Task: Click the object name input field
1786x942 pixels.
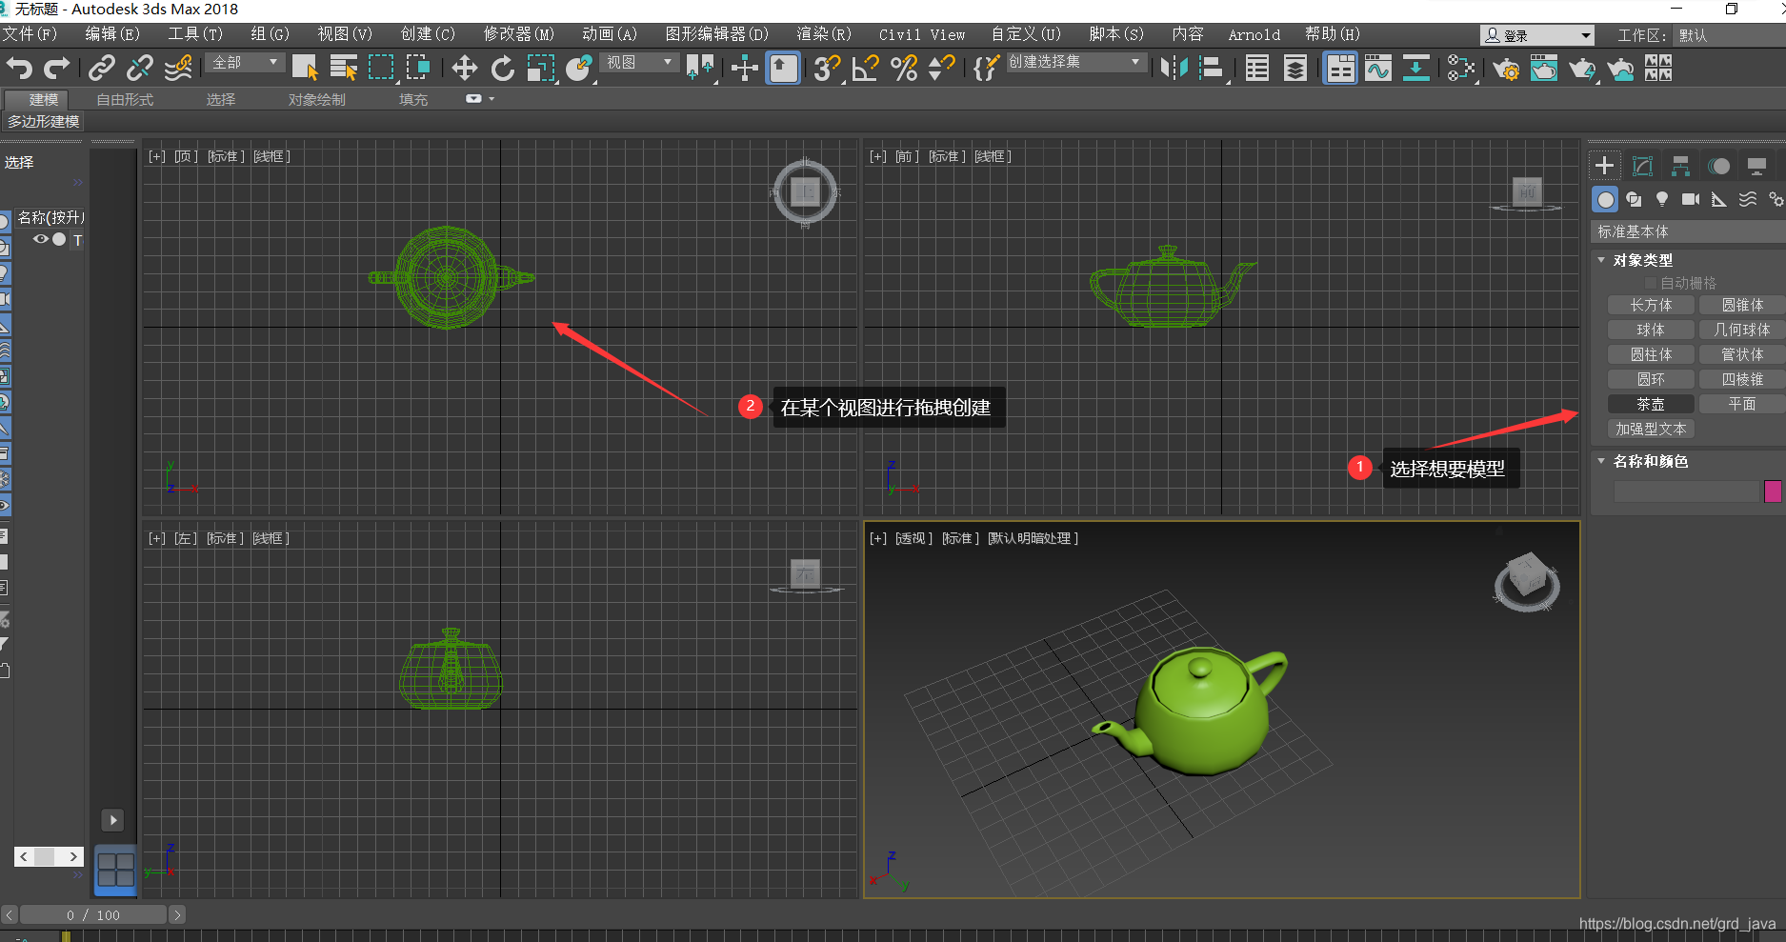Action: (x=1686, y=491)
